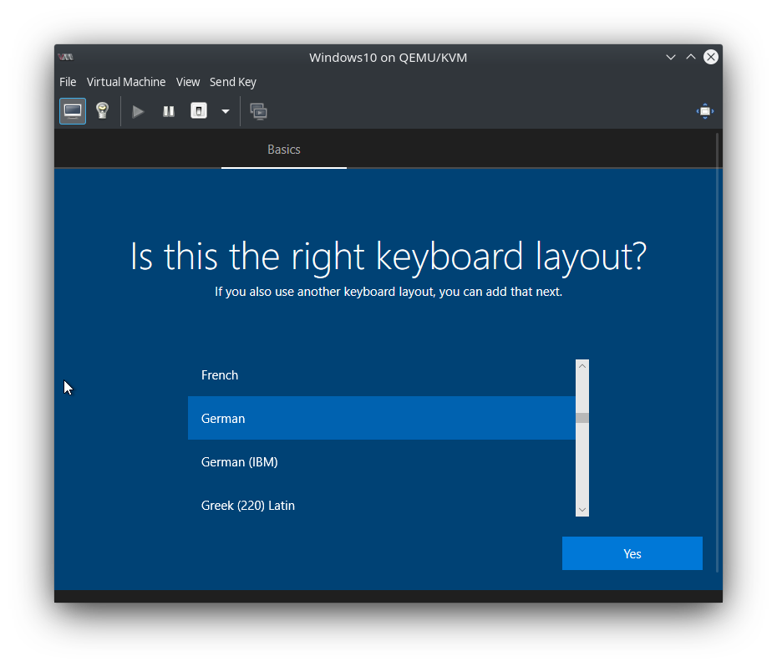Click keyboard list scroll up arrow
Image resolution: width=777 pixels, height=667 pixels.
coord(582,366)
